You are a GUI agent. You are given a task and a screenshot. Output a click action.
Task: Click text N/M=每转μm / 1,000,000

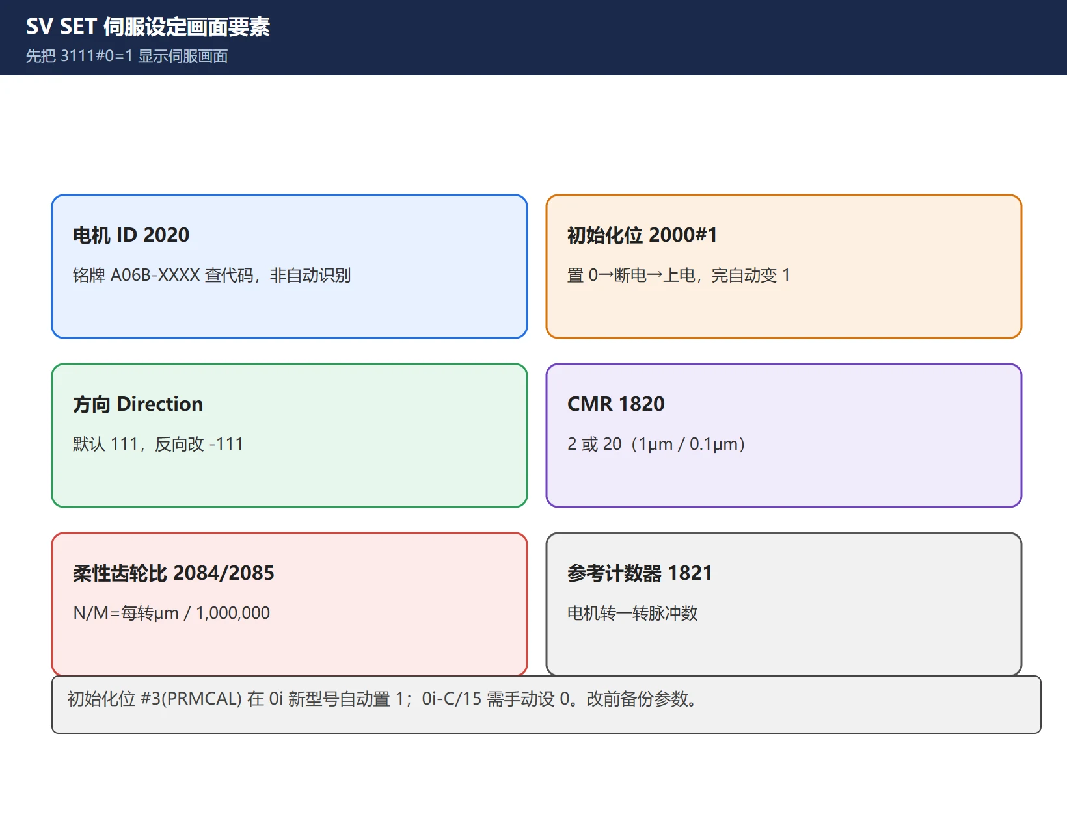click(x=171, y=613)
